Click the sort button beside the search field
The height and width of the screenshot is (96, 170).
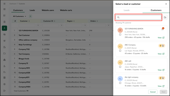tap(165, 17)
